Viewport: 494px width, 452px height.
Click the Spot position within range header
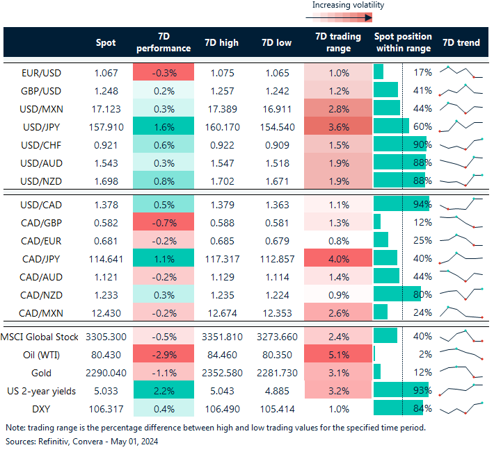click(403, 42)
